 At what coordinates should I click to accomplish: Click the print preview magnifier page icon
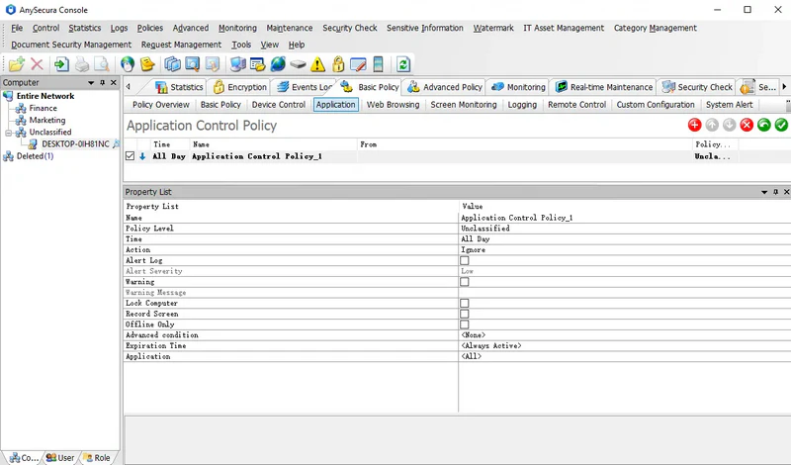pos(102,64)
